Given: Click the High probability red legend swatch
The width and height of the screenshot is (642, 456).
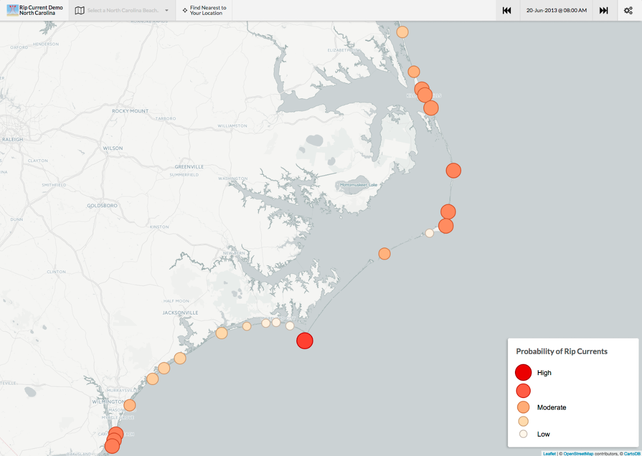Looking at the screenshot, I should 523,372.
